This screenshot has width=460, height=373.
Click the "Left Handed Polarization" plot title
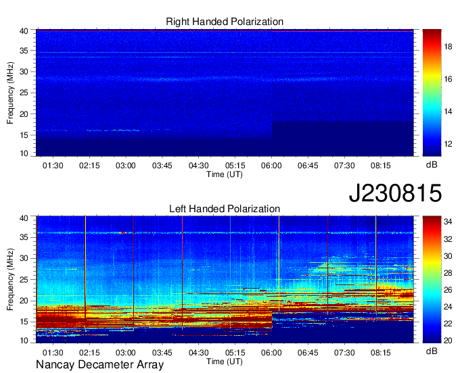tap(225, 209)
